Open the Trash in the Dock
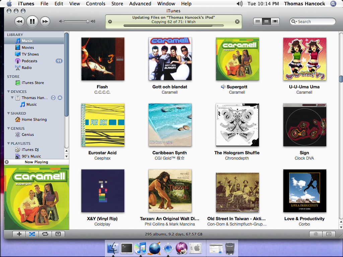Image resolution: width=343 pixels, height=257 pixels. pos(230,249)
